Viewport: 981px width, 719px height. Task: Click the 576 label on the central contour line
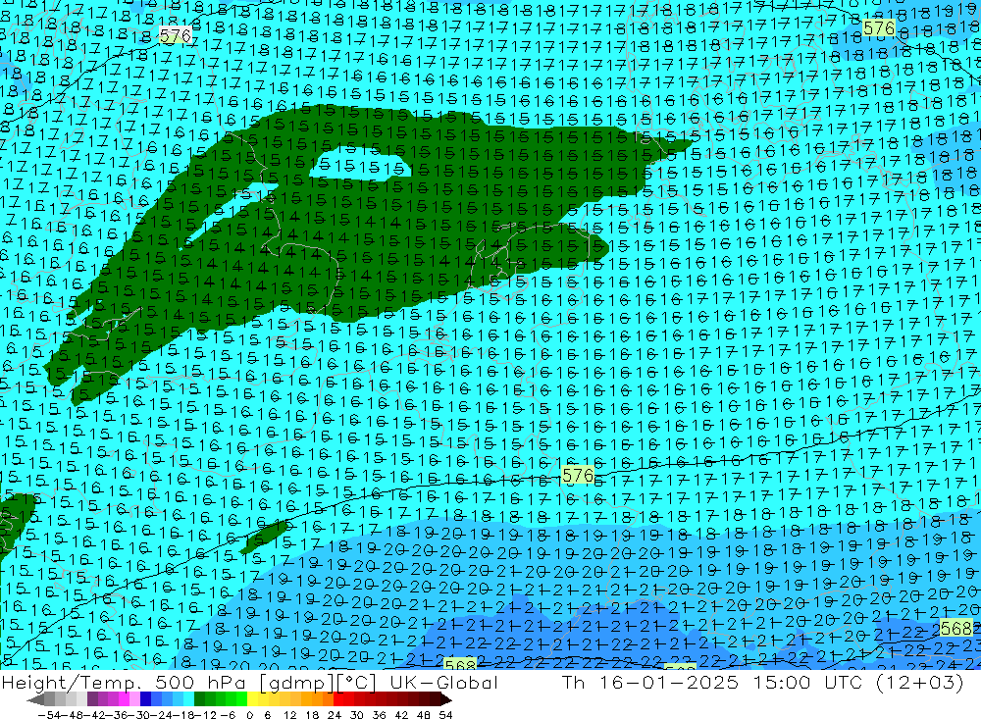(x=578, y=476)
